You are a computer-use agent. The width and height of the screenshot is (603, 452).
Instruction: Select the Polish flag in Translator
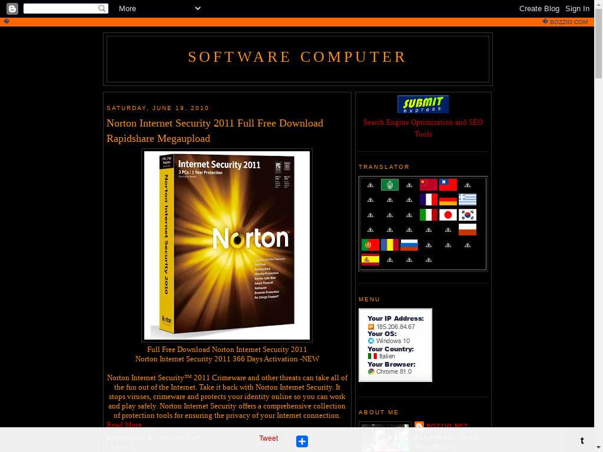(467, 230)
